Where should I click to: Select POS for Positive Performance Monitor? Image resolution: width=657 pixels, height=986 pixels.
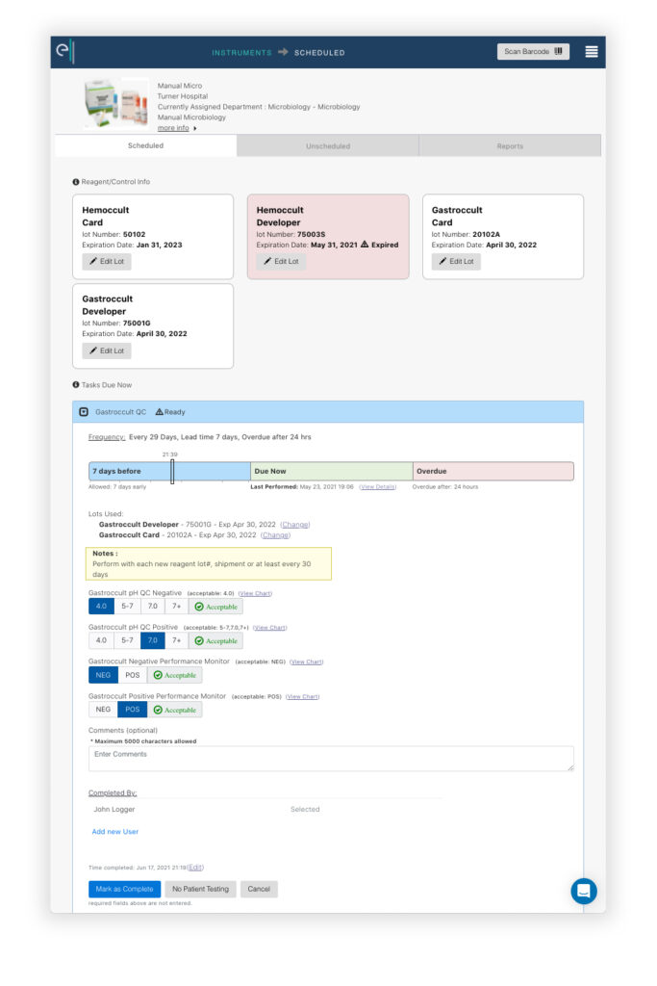tap(133, 710)
